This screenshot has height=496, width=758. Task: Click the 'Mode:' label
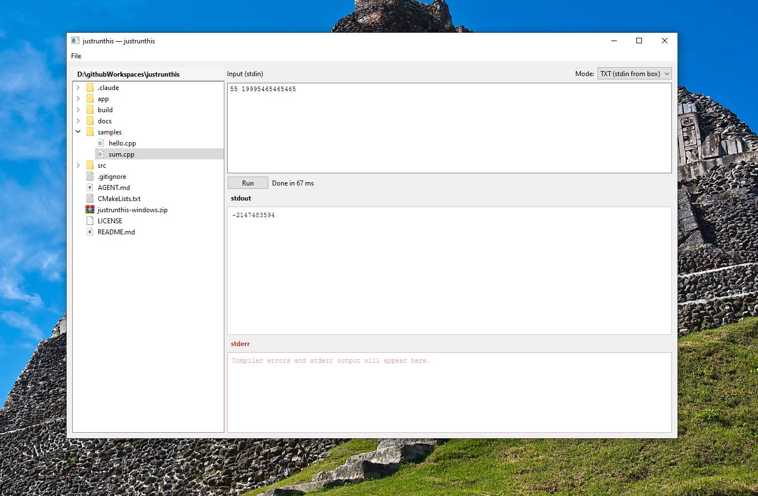(585, 73)
